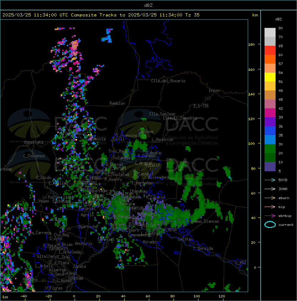Click the TUPUNGATO place label
This screenshot has height=301, width=297.
[x=58, y=248]
